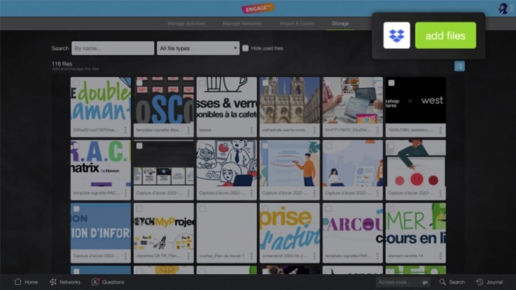Open options for template-vignette-PAR file

(x=378, y=256)
